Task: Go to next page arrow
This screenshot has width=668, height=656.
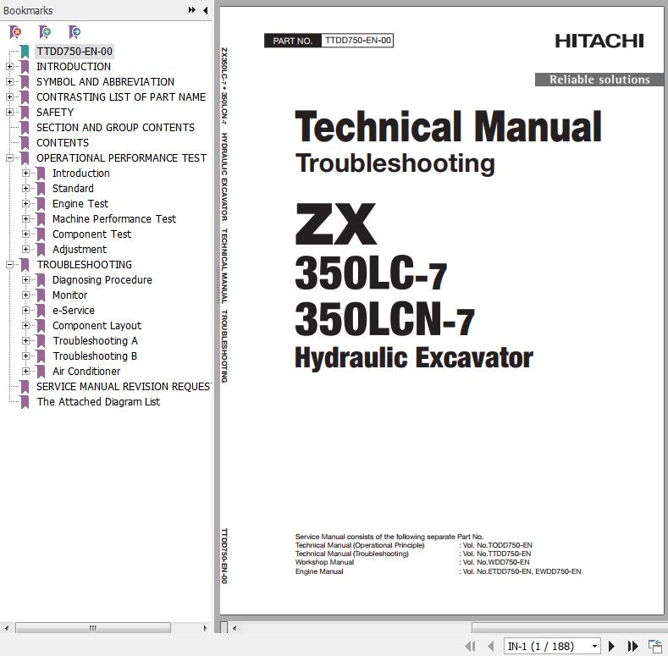Action: pyautogui.click(x=611, y=646)
